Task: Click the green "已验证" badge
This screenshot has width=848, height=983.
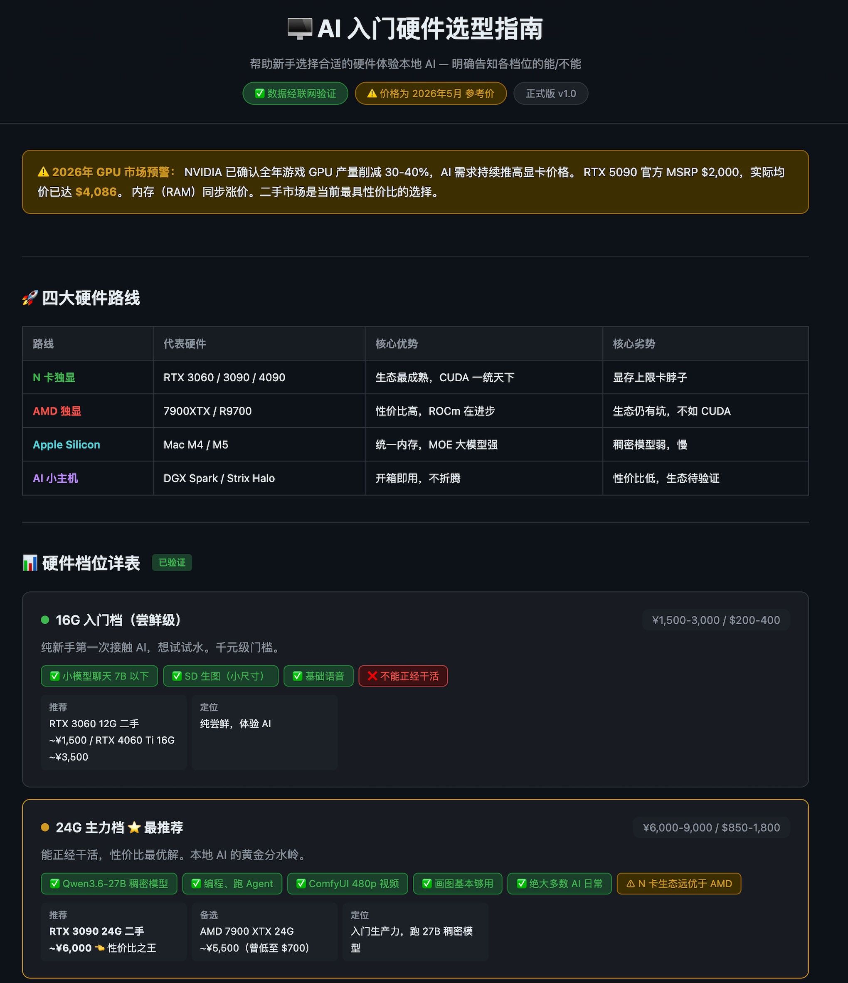Action: coord(172,563)
